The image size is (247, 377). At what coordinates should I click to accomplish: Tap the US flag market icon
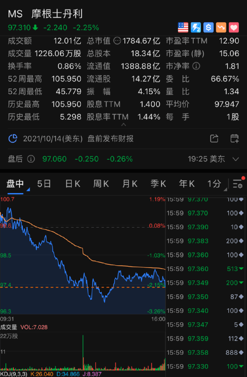tap(183, 28)
